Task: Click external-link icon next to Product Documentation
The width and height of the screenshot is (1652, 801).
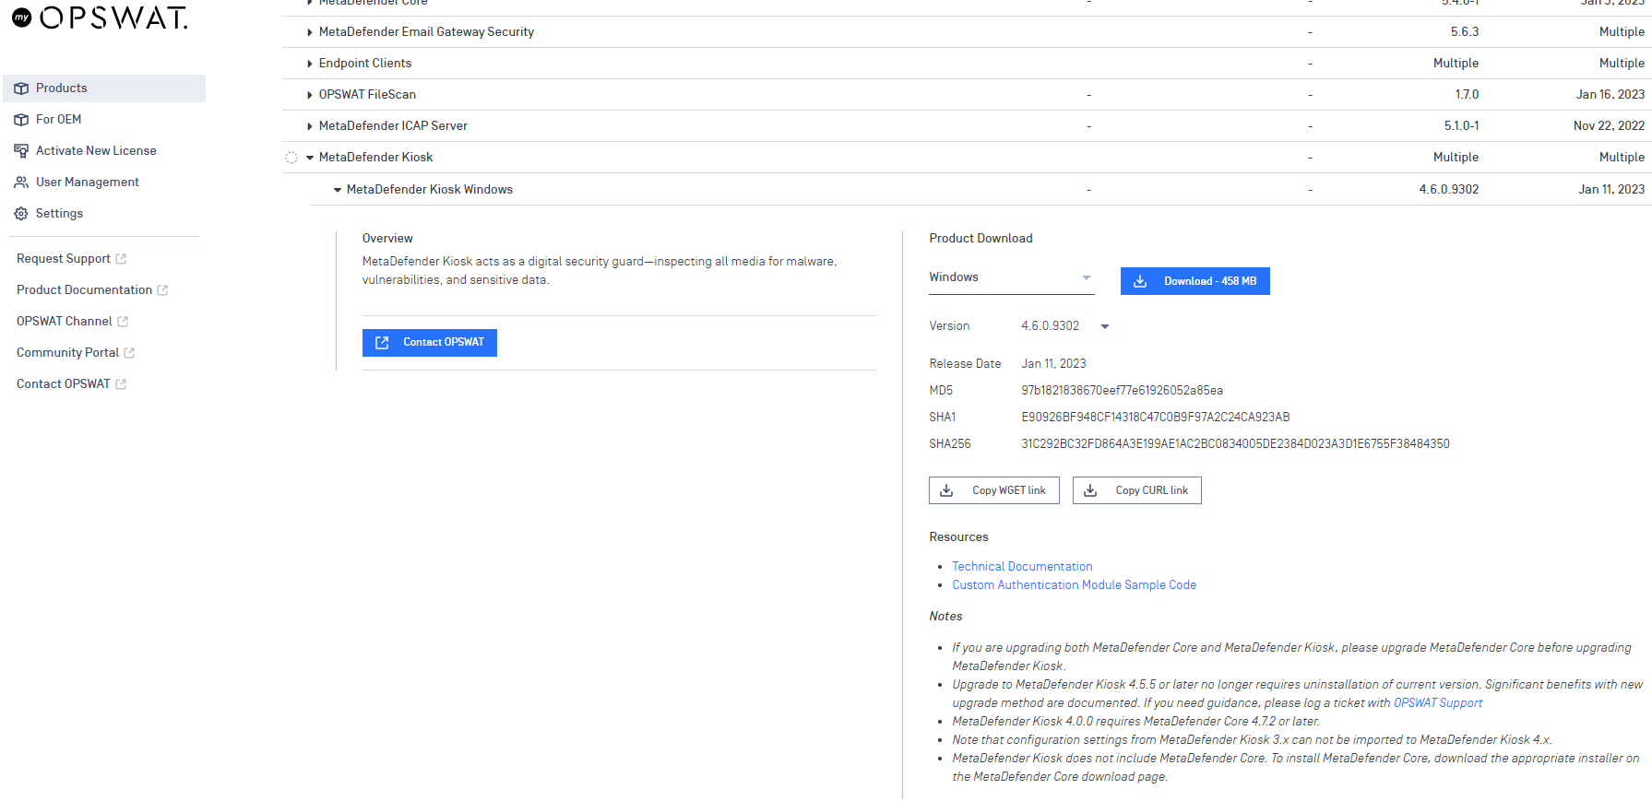Action: (162, 290)
